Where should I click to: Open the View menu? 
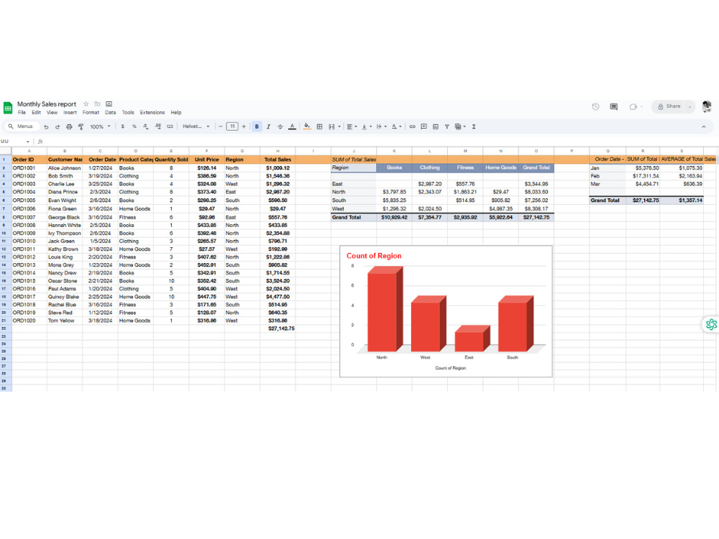tap(52, 112)
